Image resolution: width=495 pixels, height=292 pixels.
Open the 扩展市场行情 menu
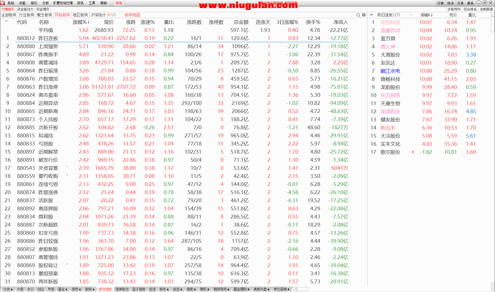tap(63, 3)
